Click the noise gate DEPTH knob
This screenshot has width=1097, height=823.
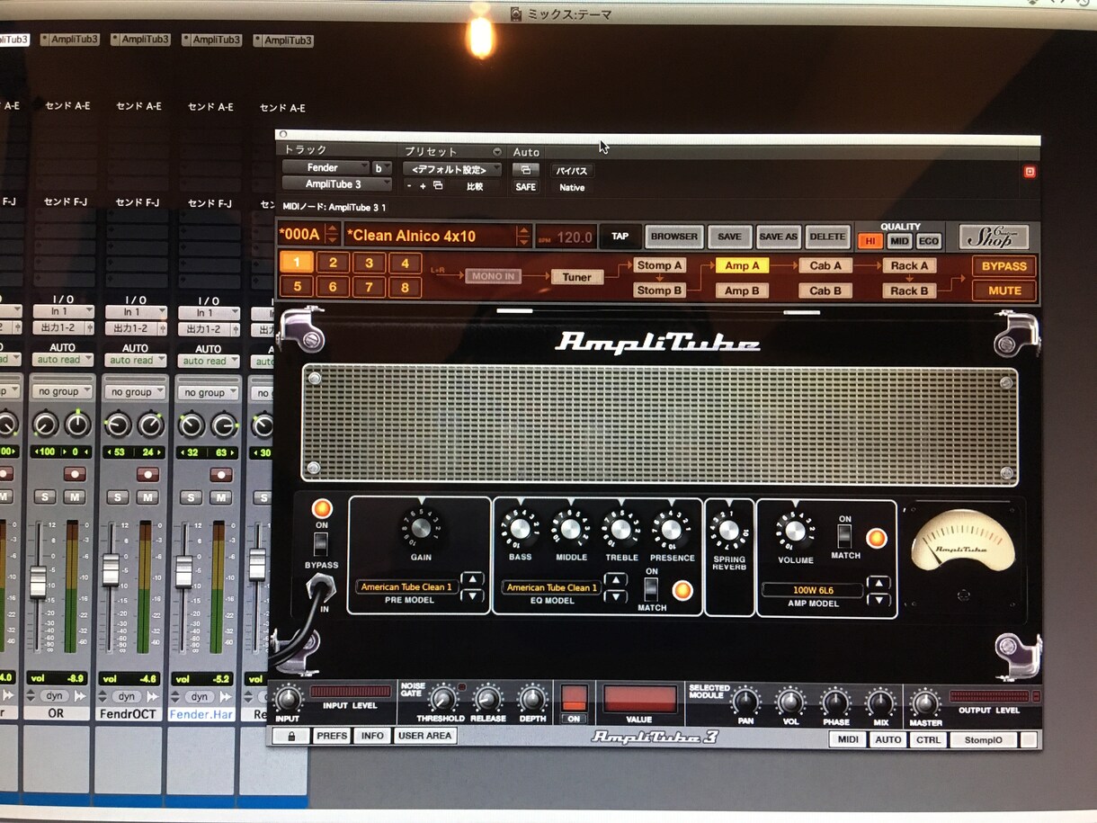click(532, 699)
